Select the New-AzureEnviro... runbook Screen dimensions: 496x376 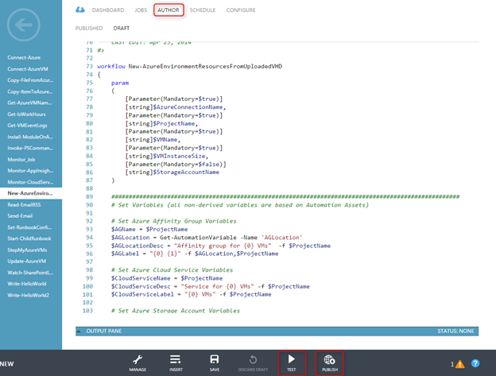30,193
